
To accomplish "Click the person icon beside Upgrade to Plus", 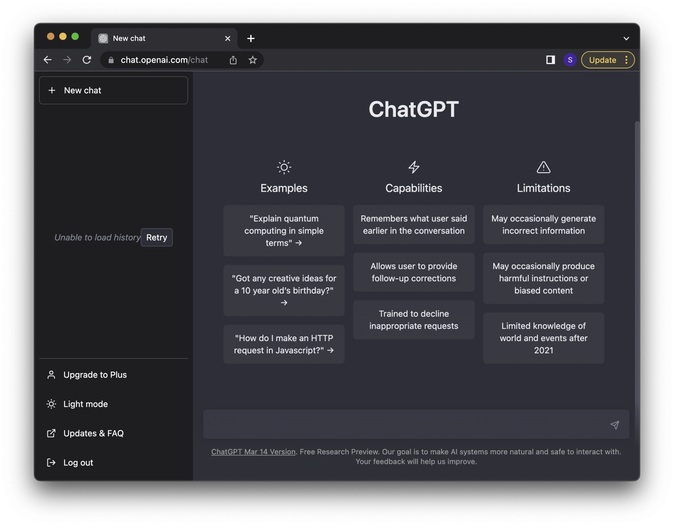I will (x=51, y=375).
